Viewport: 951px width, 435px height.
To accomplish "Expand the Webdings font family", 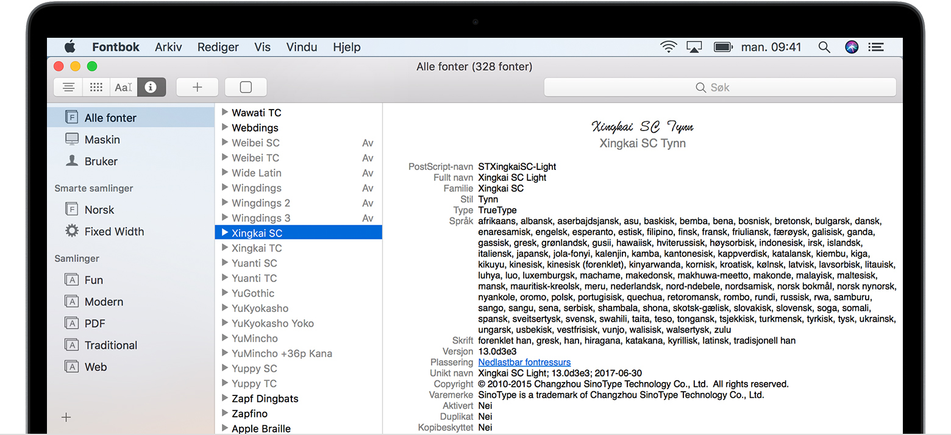I will (x=224, y=127).
